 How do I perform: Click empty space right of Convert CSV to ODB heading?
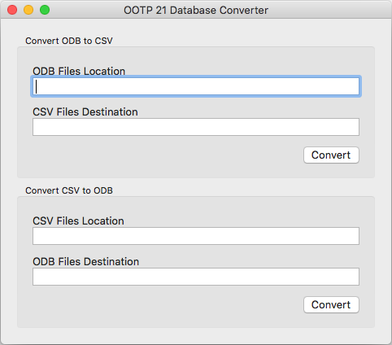coord(244,190)
